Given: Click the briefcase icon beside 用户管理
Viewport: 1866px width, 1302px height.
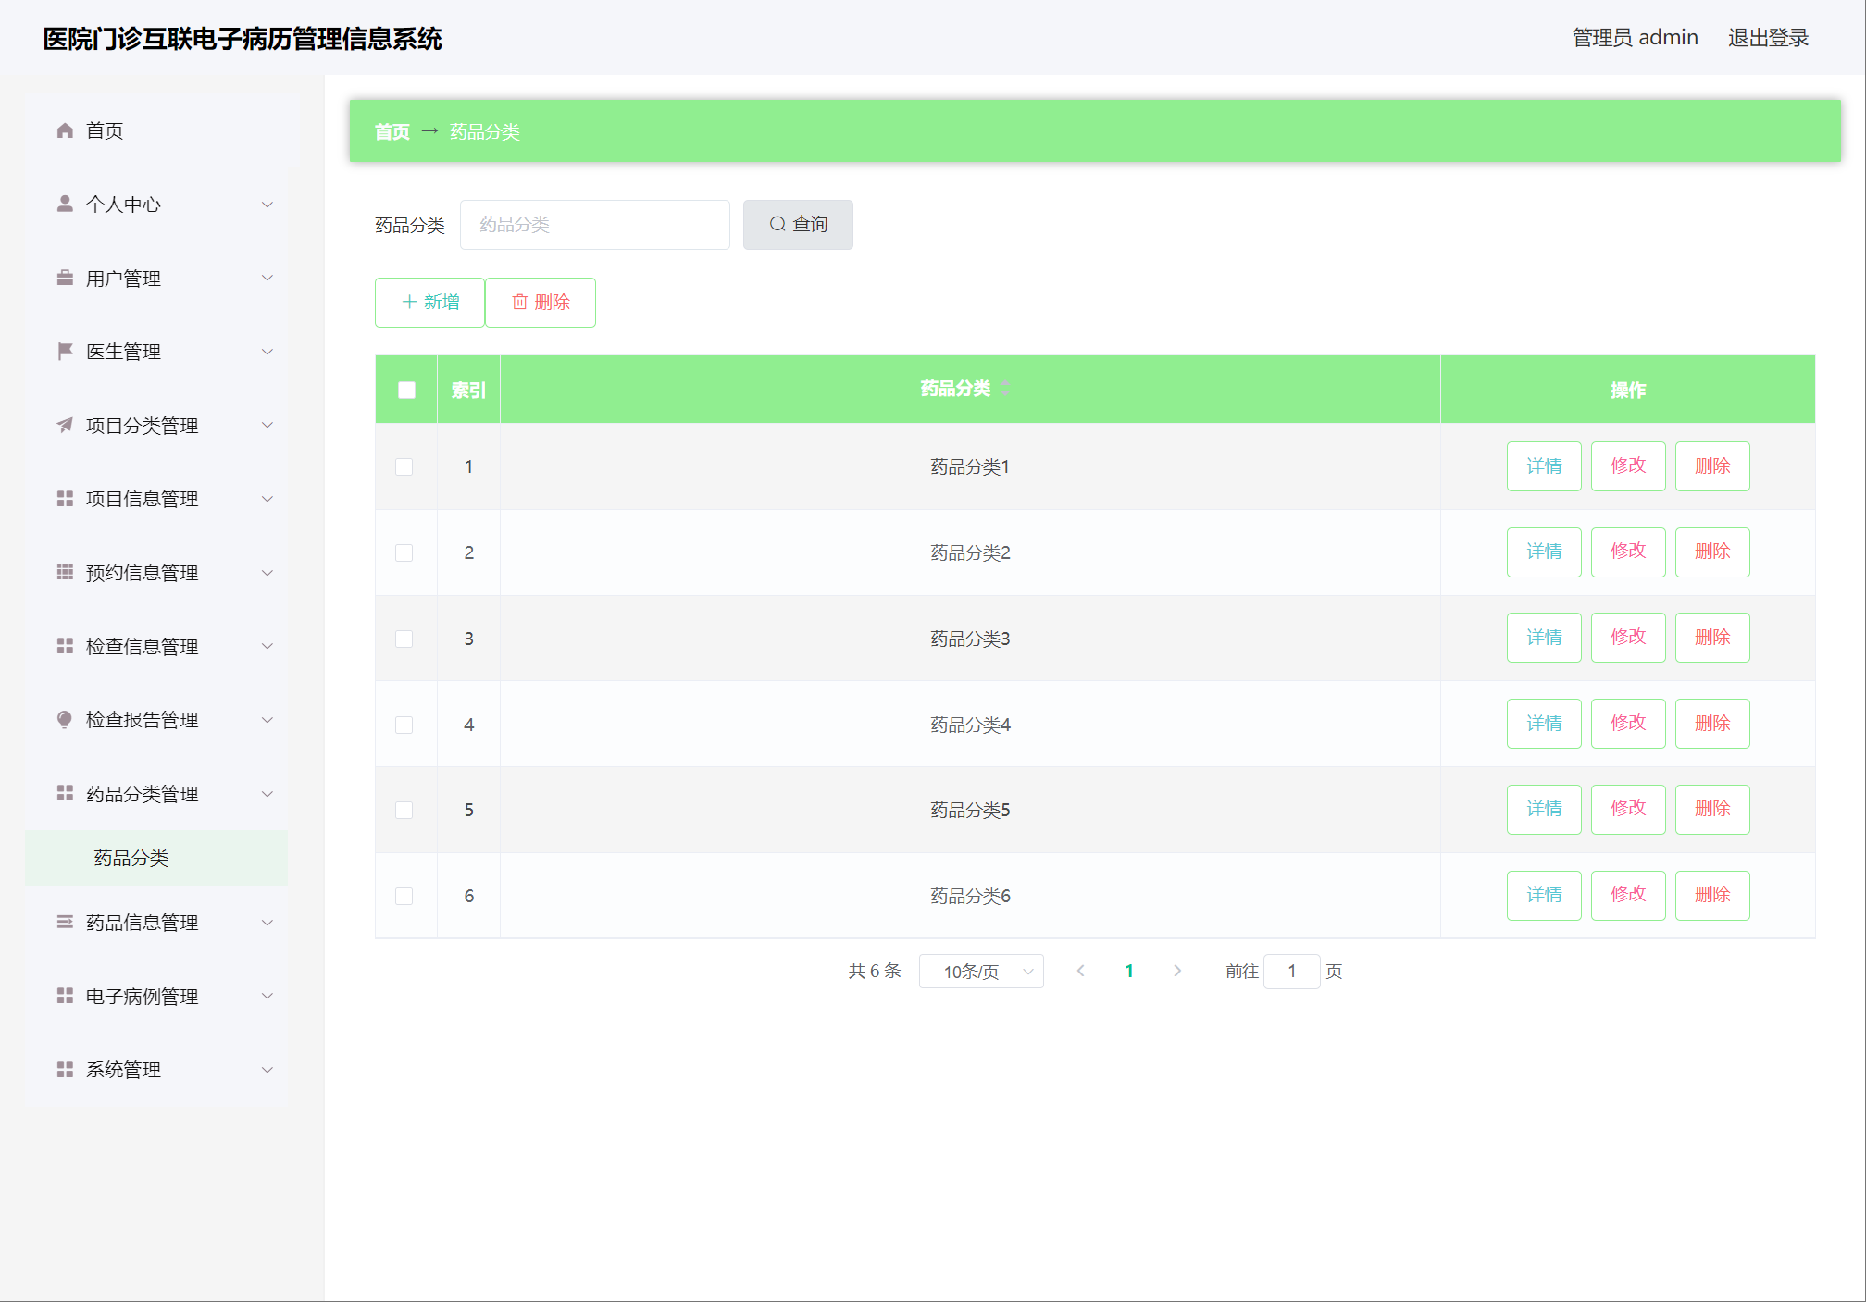Looking at the screenshot, I should [x=65, y=278].
